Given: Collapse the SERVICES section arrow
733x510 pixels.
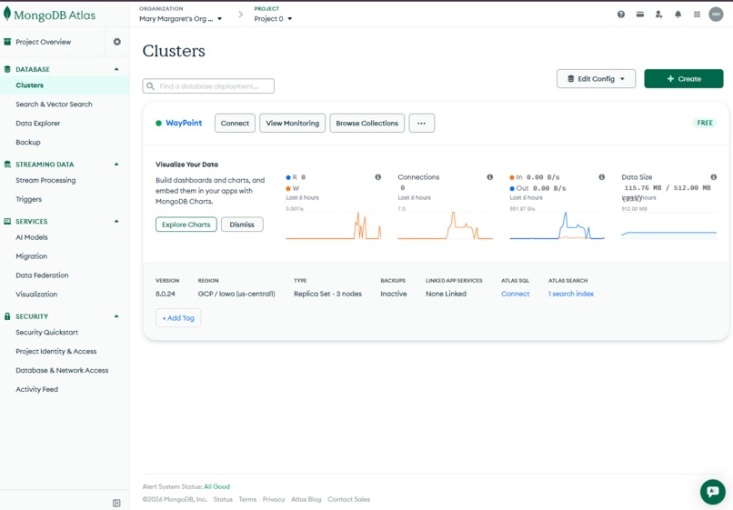Looking at the screenshot, I should (116, 221).
